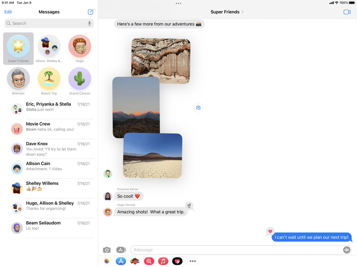Image resolution: width=357 pixels, height=267 pixels.
Task: Open Digital Touch in the app bar
Action: [x=177, y=261]
